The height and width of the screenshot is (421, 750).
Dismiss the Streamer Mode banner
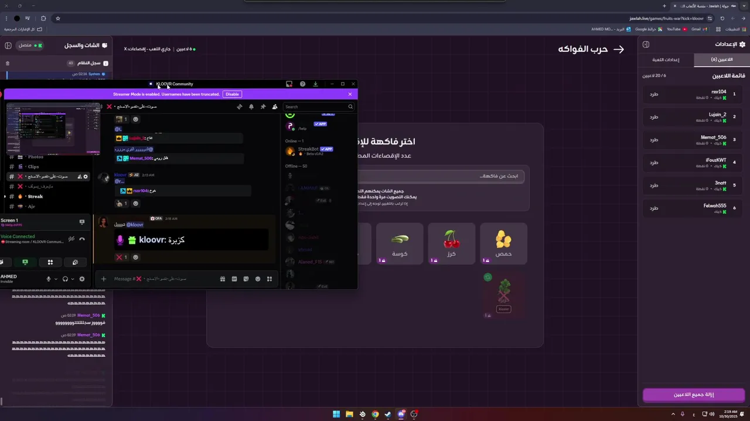tap(350, 94)
